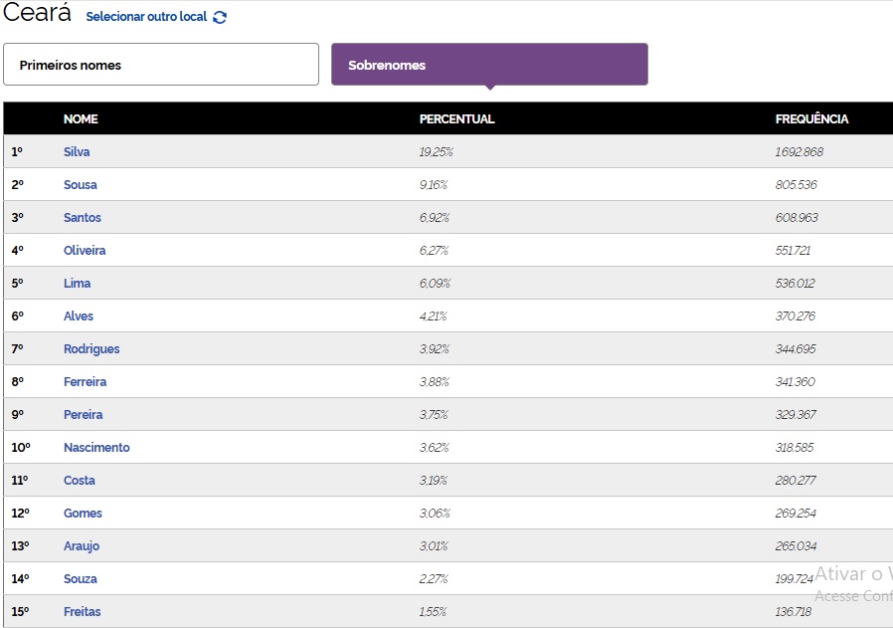Click the Costa surname link
The width and height of the screenshot is (893, 628).
pos(80,481)
